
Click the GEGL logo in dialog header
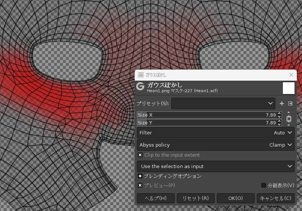point(140,86)
